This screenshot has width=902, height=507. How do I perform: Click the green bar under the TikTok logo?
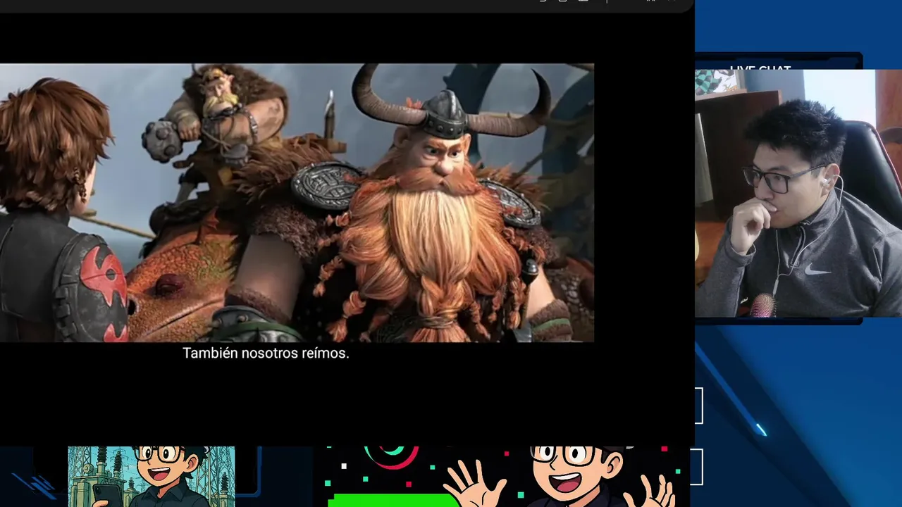coord(393,500)
